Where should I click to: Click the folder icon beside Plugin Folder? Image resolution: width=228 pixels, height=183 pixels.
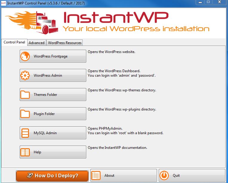tap(25, 114)
